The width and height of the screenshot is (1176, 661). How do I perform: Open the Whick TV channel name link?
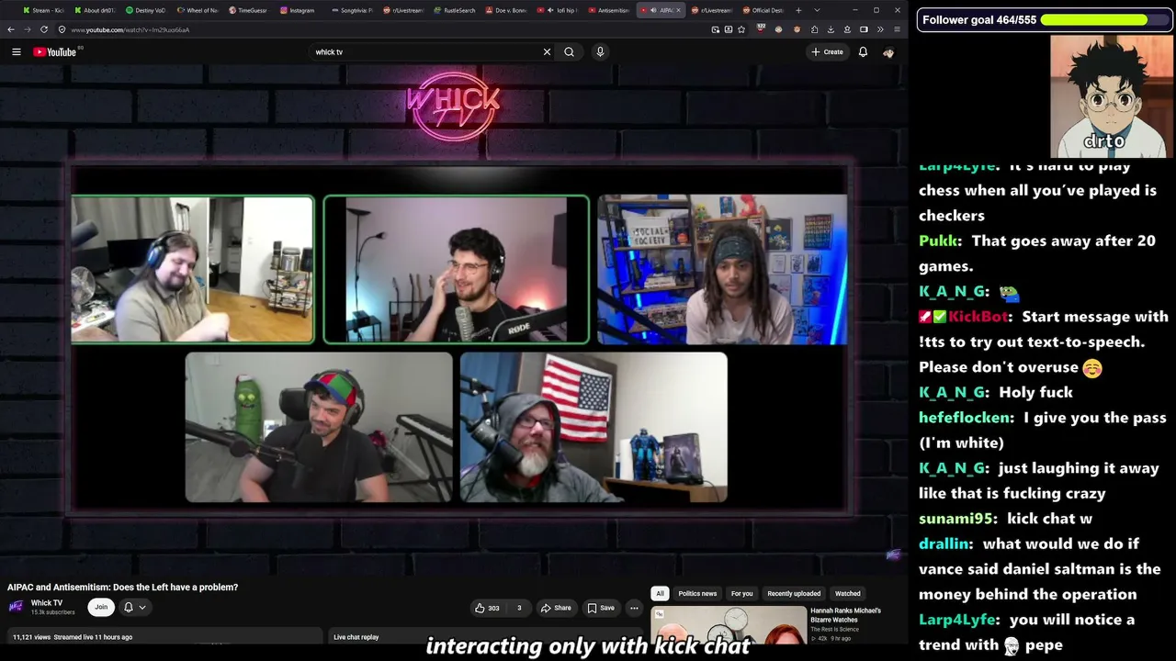point(47,603)
